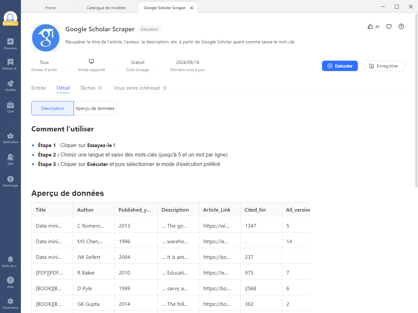
Task: Switch to the Home tab
Action: (x=50, y=8)
